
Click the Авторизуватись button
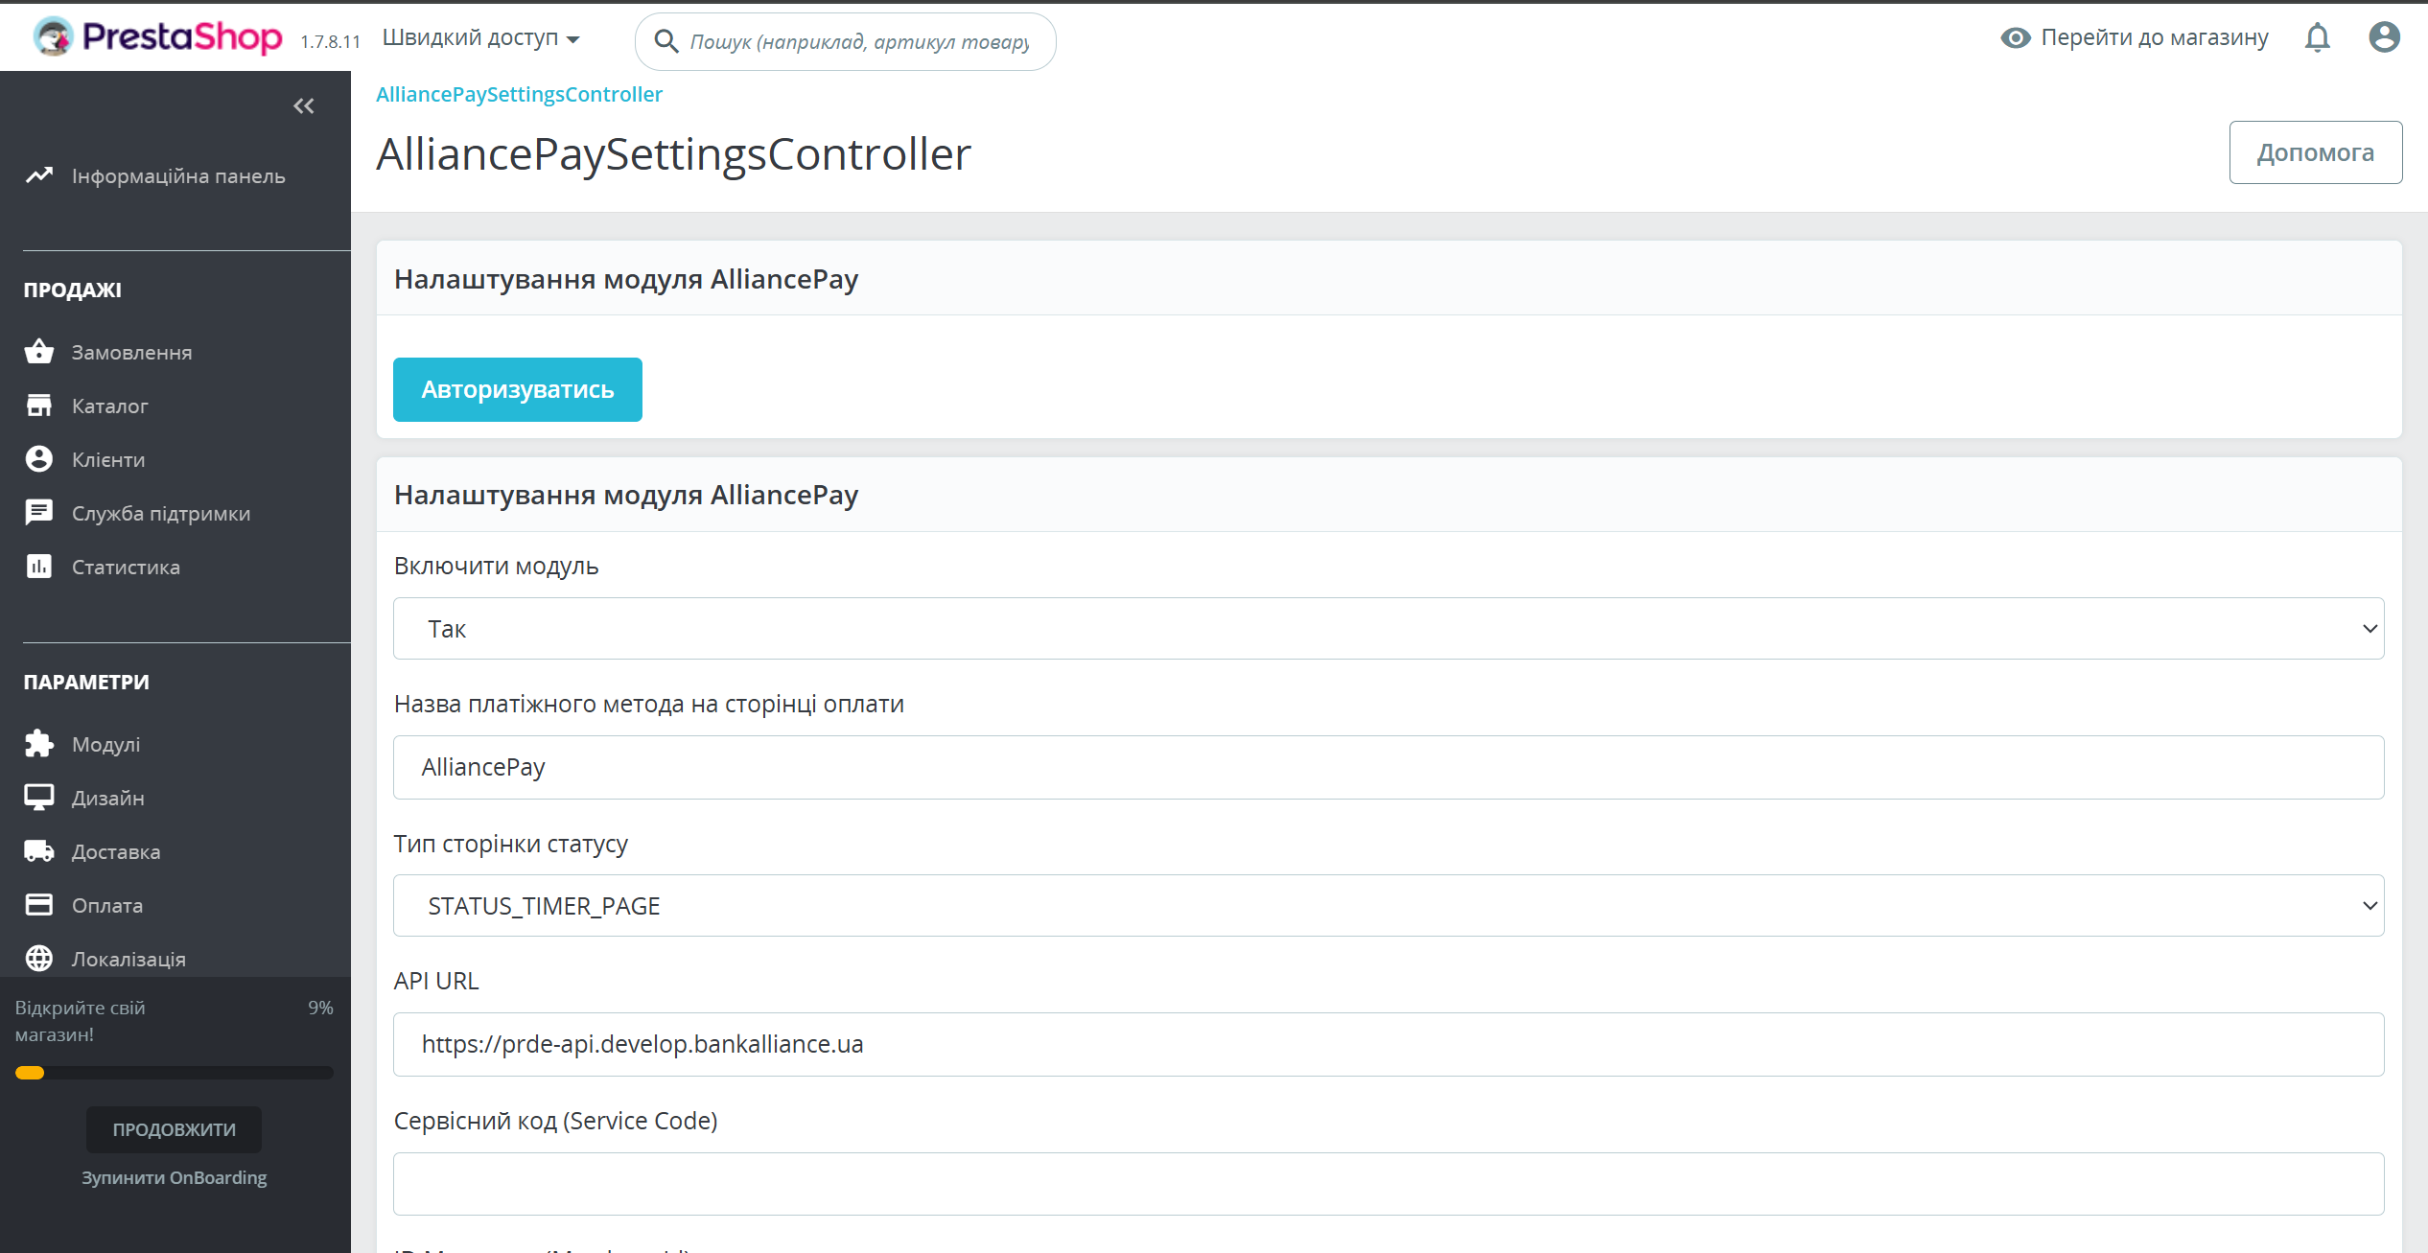coord(517,389)
